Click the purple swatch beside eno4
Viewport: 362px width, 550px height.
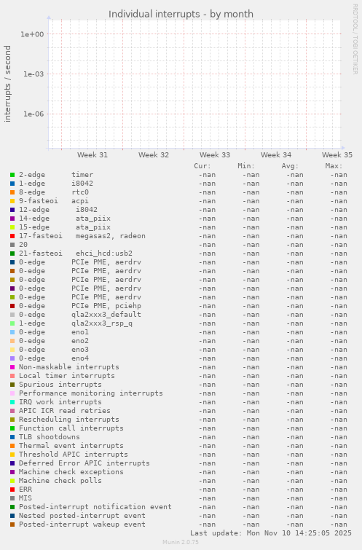(x=12, y=358)
